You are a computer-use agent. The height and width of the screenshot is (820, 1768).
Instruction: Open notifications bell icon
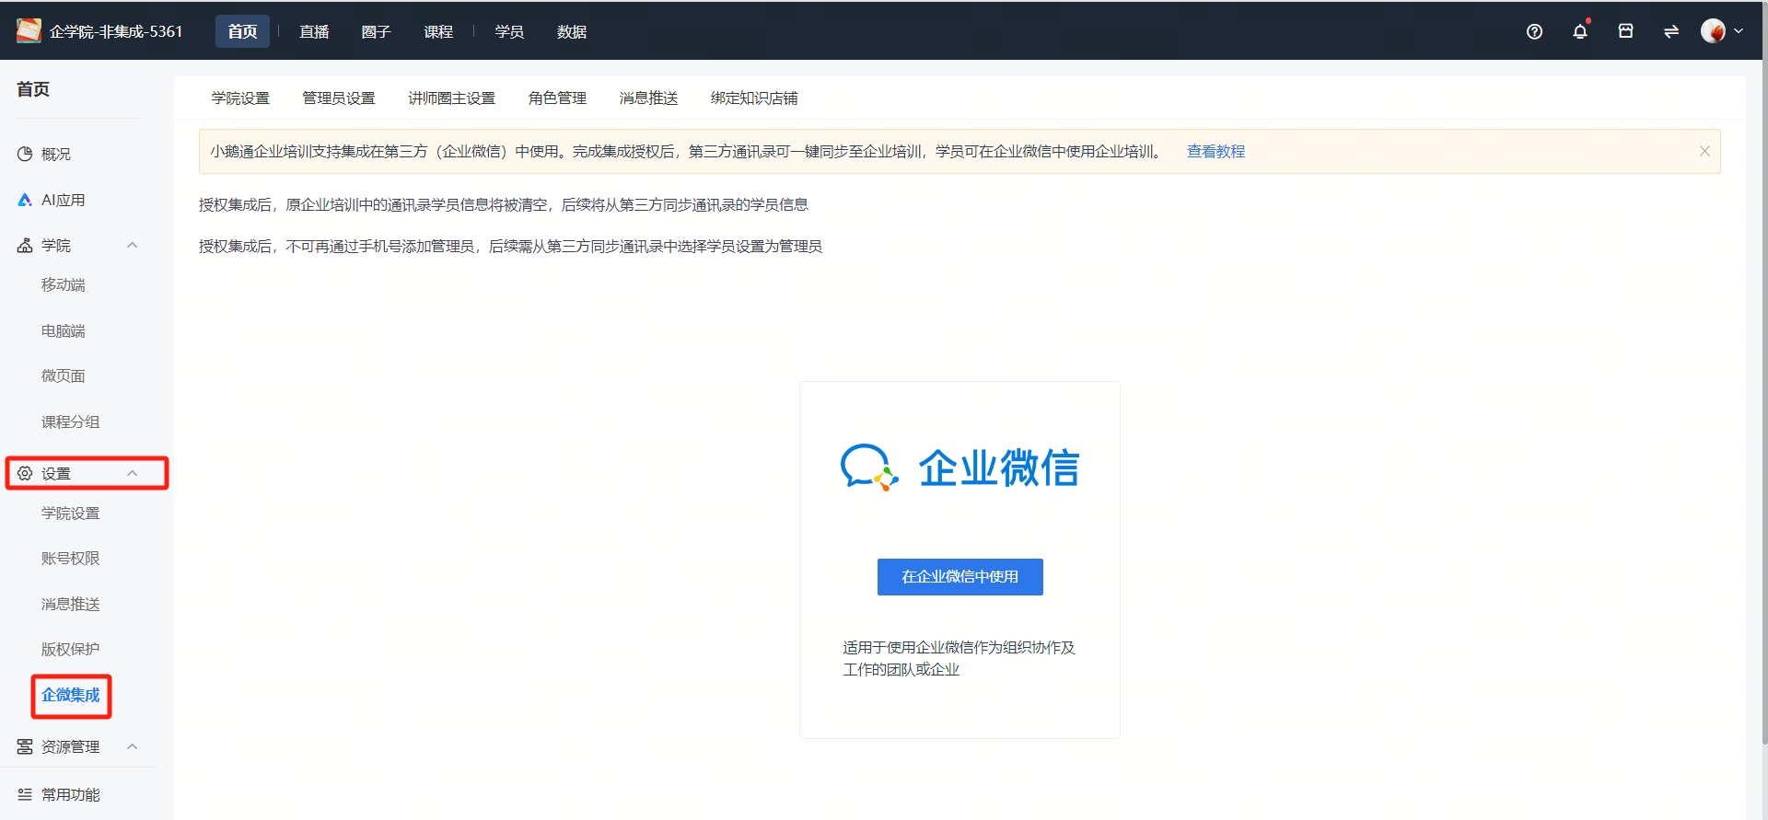[1580, 31]
